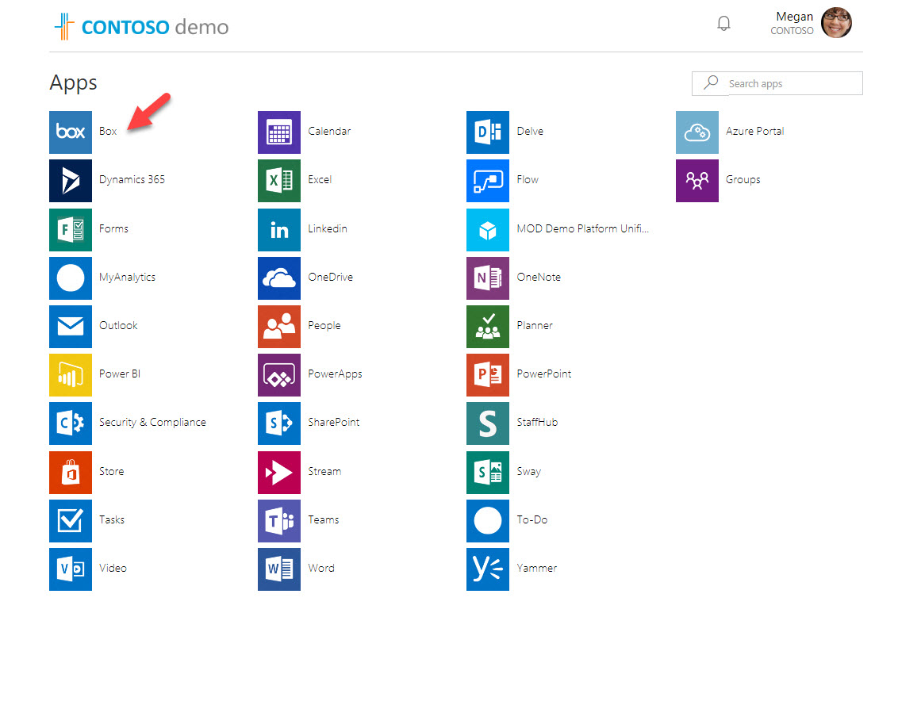Open Word via its blue icon
The image size is (898, 705).
coord(279,569)
